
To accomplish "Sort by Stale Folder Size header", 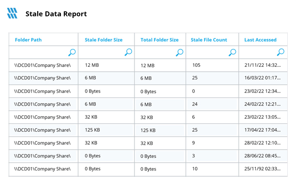I will (x=104, y=40).
